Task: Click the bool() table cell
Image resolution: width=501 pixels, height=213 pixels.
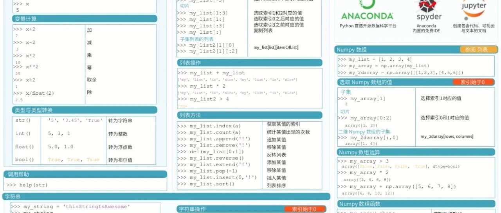Action: (x=25, y=160)
